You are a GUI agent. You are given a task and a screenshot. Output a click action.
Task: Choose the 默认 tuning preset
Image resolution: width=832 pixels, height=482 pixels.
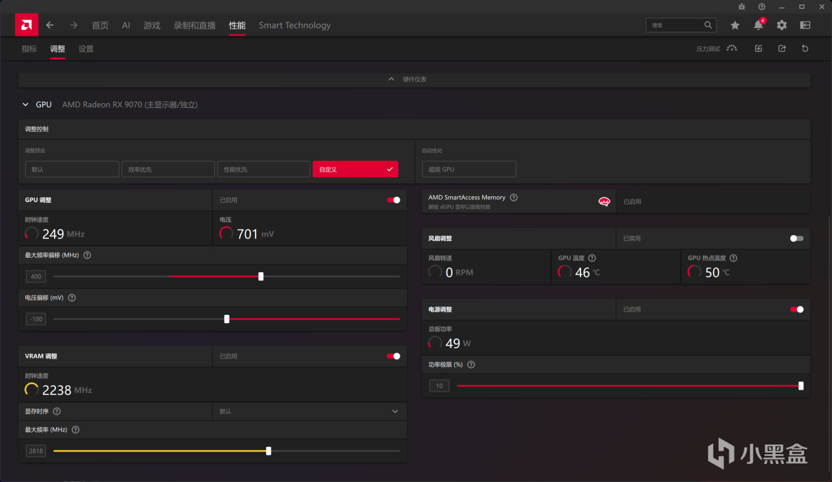coord(72,170)
